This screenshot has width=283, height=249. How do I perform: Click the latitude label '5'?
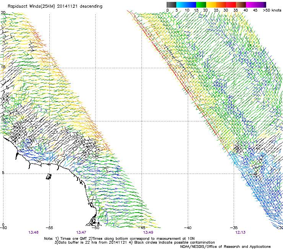[3, 172]
